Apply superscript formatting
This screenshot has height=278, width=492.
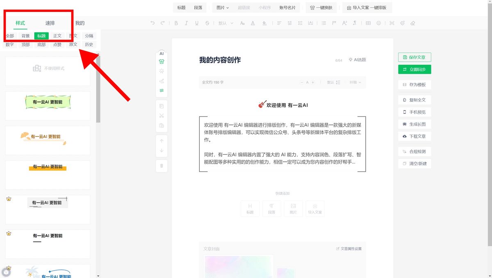(344, 23)
